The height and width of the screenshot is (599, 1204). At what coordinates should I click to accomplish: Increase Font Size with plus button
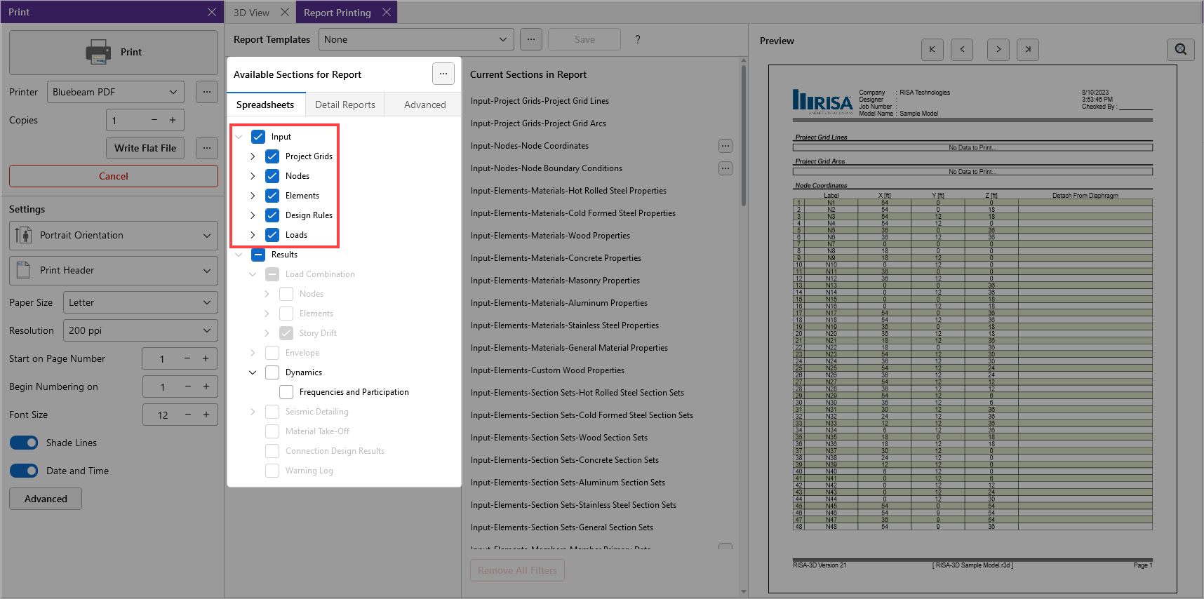click(206, 415)
